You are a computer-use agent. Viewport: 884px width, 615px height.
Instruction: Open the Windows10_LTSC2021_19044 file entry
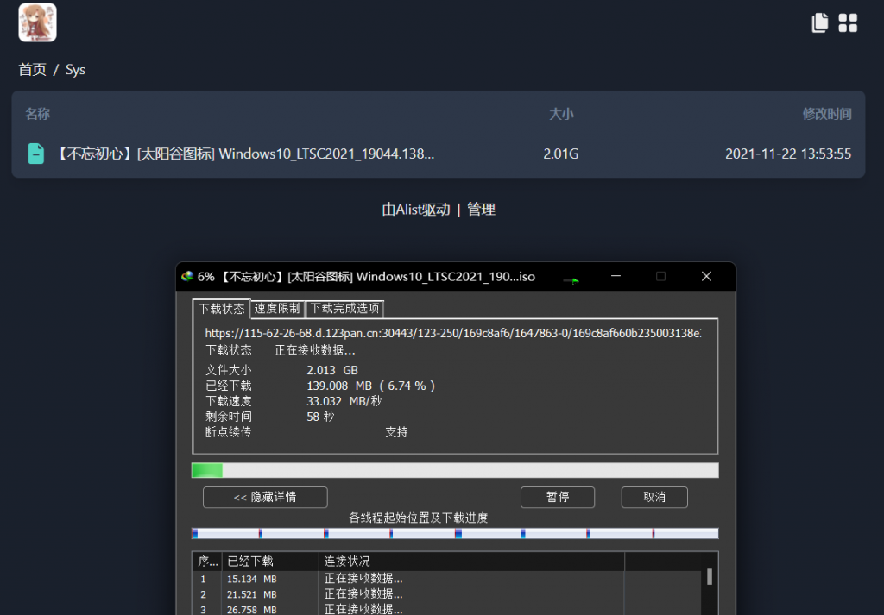pos(439,154)
